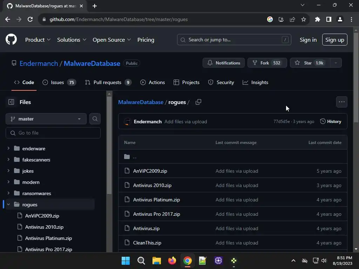Show hidden tray icons chevron
The width and height of the screenshot is (359, 269).
click(293, 261)
